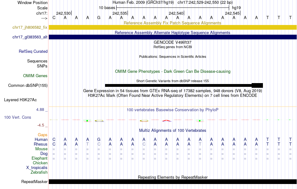Click the C base in the reference sequence
The width and height of the screenshot is (297, 189).
[x=54, y=18]
